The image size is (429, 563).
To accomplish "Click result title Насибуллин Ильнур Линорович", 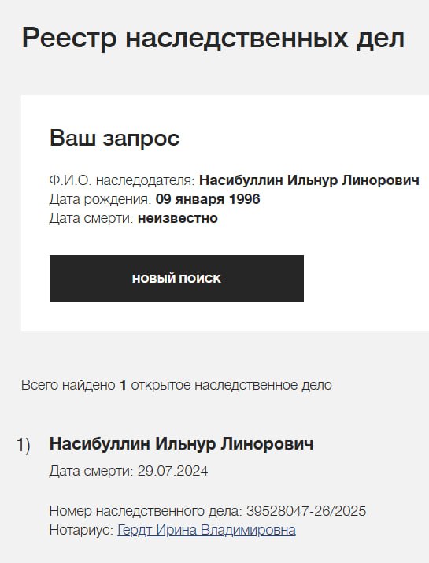I will point(181,444).
